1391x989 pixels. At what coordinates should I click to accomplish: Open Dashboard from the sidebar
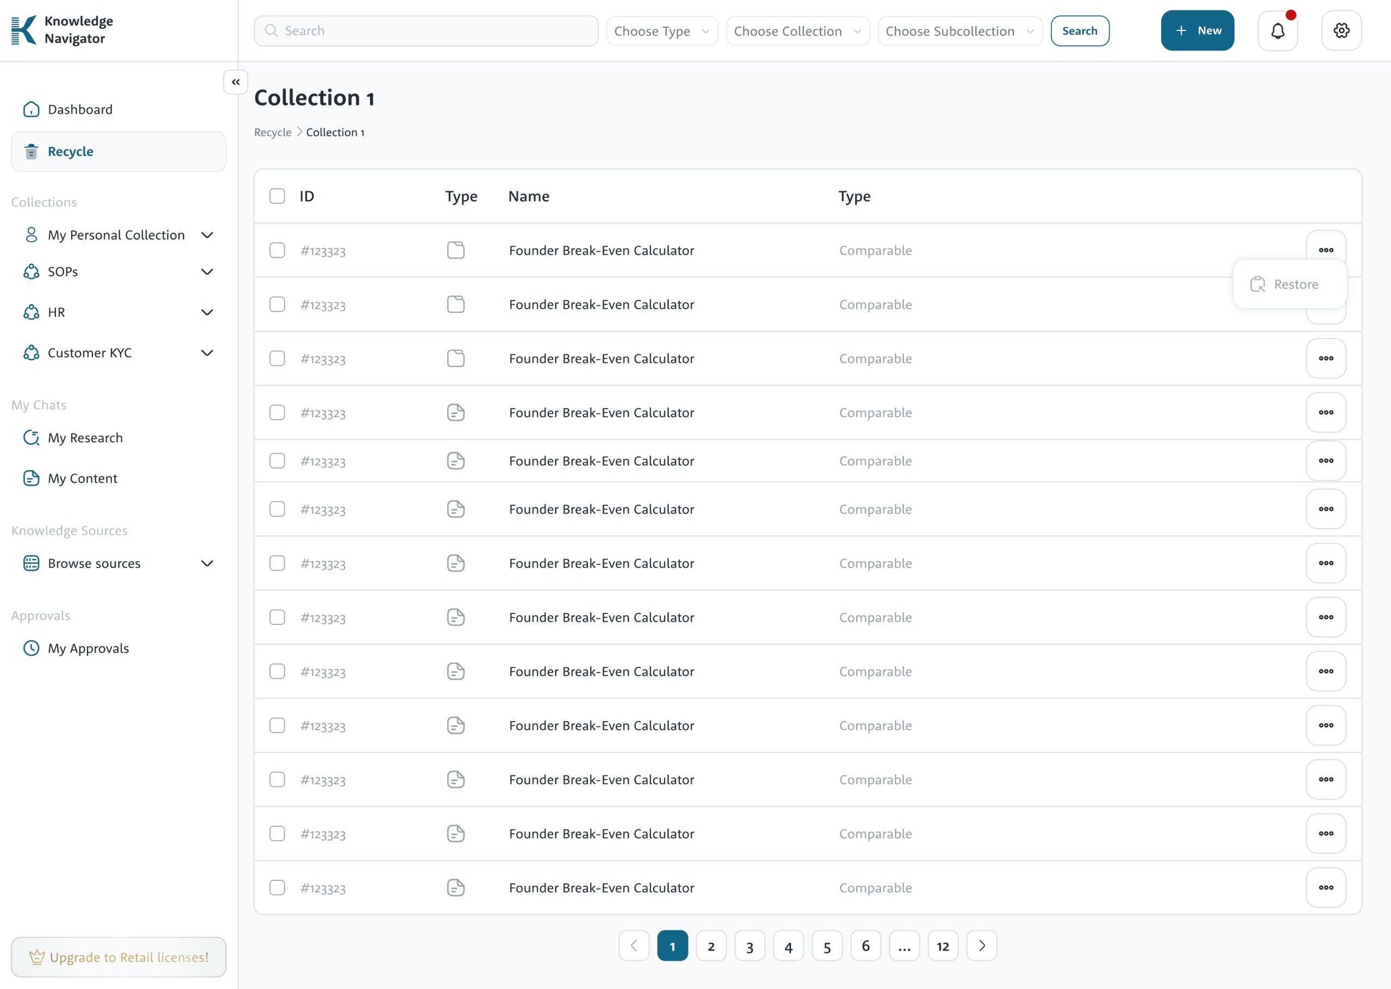[80, 110]
